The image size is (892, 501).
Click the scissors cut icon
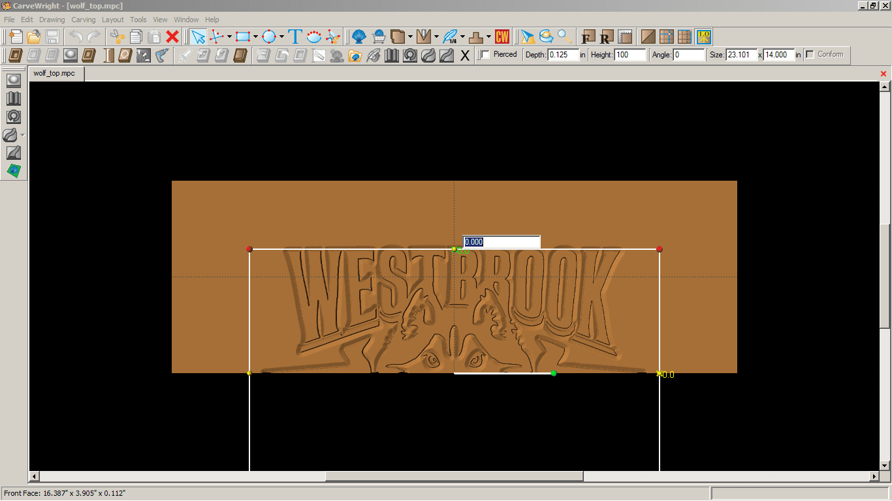[x=118, y=37]
